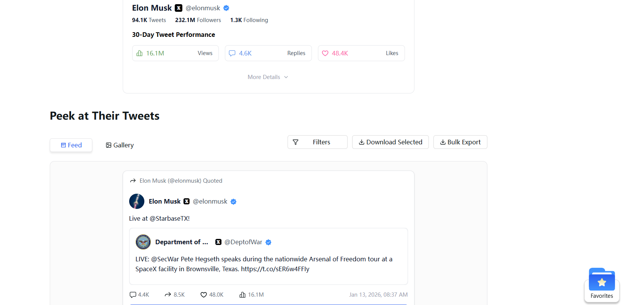Switch to the Gallery tab
Image resolution: width=623 pixels, height=305 pixels.
click(x=119, y=145)
